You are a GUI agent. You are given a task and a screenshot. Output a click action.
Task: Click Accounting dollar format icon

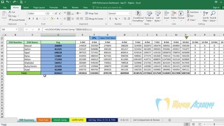[x=110, y=19]
